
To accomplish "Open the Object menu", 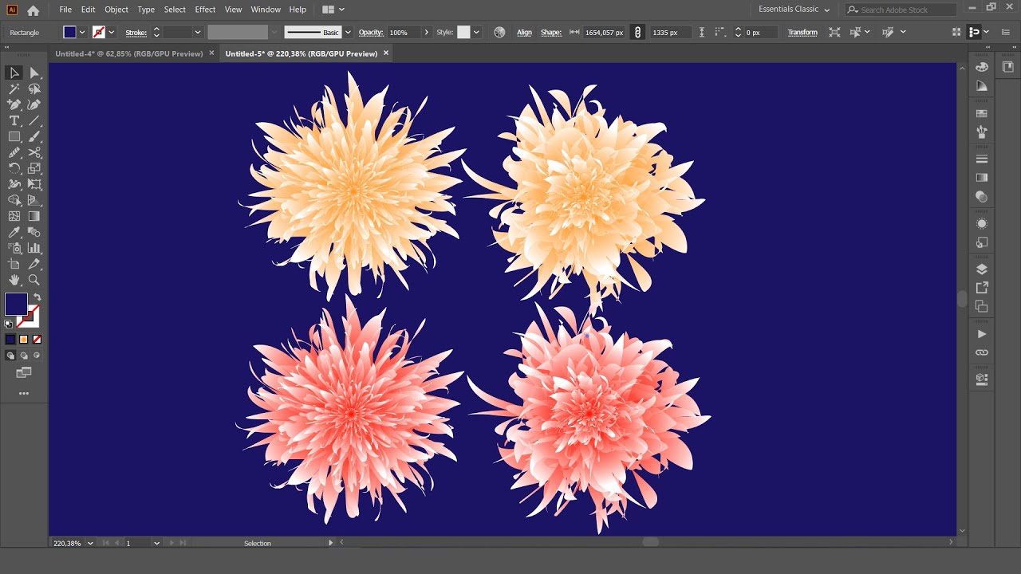I will (116, 10).
